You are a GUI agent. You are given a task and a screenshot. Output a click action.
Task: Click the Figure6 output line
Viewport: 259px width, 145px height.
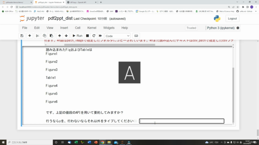tap(51, 101)
